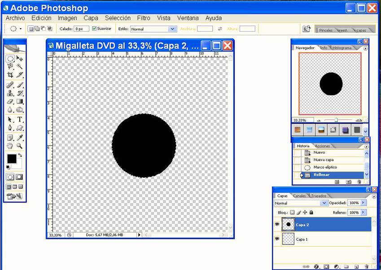This screenshot has height=270, width=381.
Task: Click the foreground black color swatch
Action: pyautogui.click(x=11, y=159)
